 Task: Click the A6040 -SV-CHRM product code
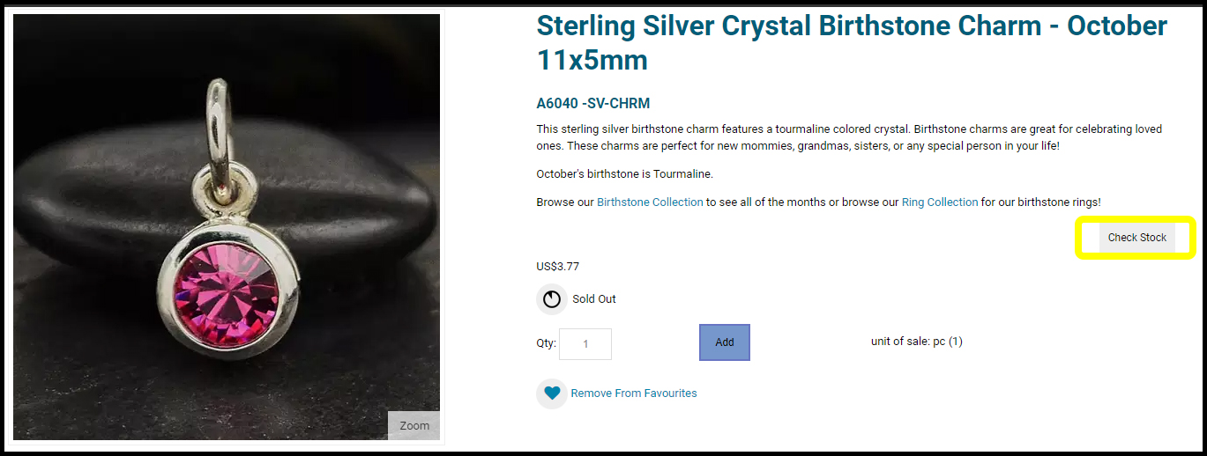pos(592,104)
